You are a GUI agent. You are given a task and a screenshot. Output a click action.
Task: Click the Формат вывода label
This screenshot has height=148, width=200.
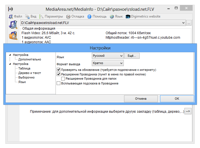(x=68, y=64)
